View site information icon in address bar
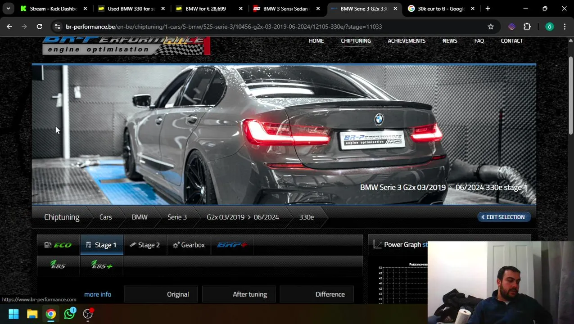Screen dimensions: 574x324 click(x=57, y=27)
